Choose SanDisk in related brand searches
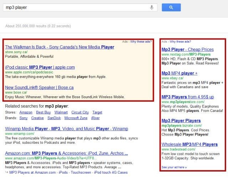Viewport: 228px width, 179px height. pos(55,118)
